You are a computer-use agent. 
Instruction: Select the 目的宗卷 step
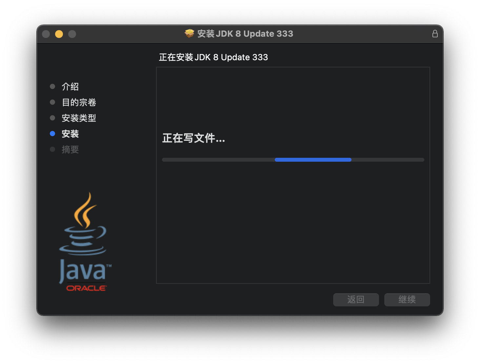[x=79, y=102]
